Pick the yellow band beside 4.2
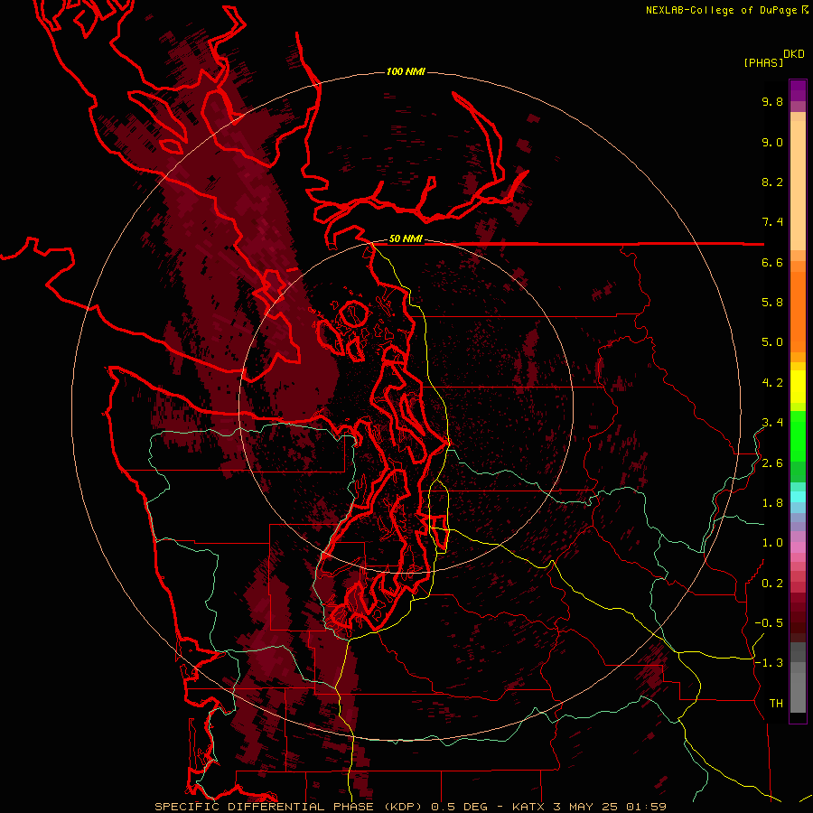 (798, 387)
